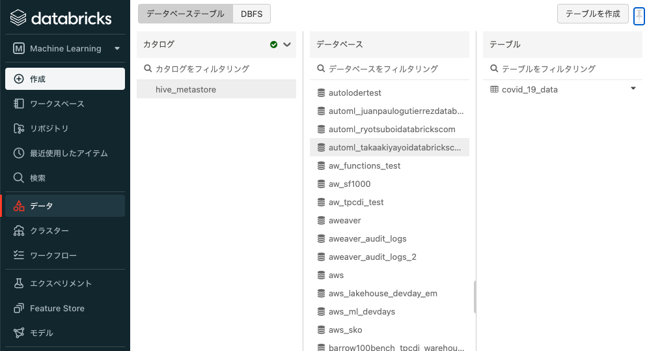Click the 作成 create button
Screen dimensions: 647x351
point(65,79)
